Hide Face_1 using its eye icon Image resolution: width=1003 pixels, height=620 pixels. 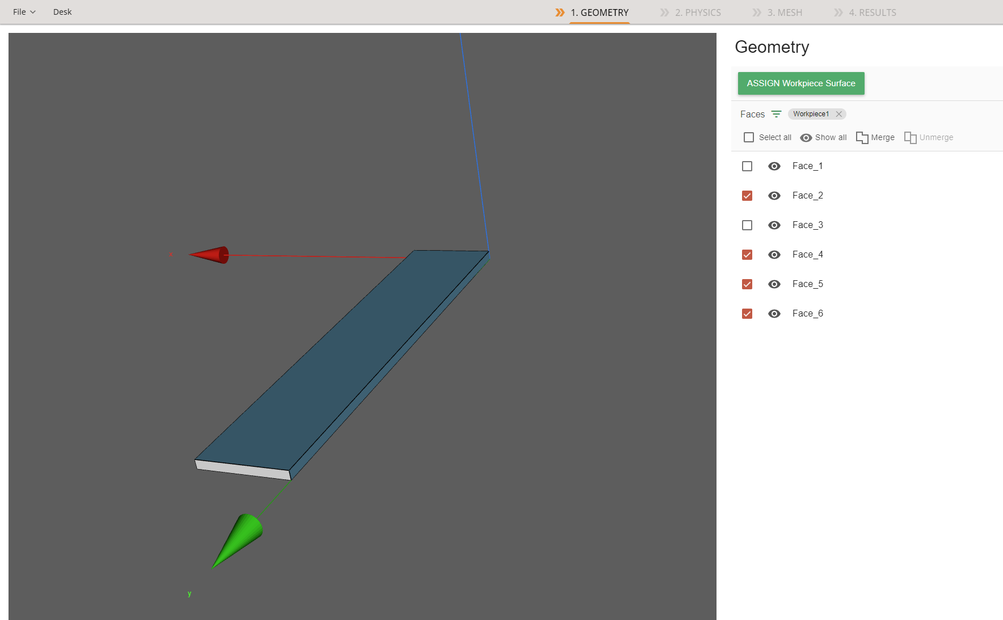(774, 166)
